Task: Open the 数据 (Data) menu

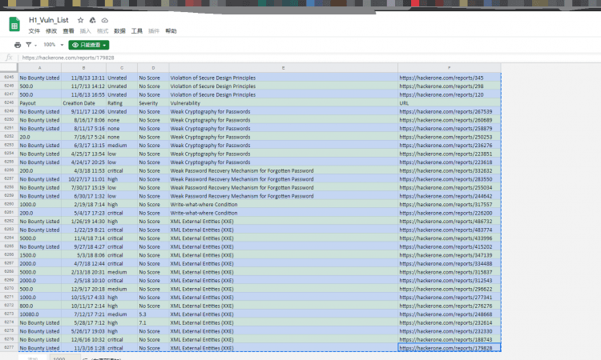Action: point(119,30)
